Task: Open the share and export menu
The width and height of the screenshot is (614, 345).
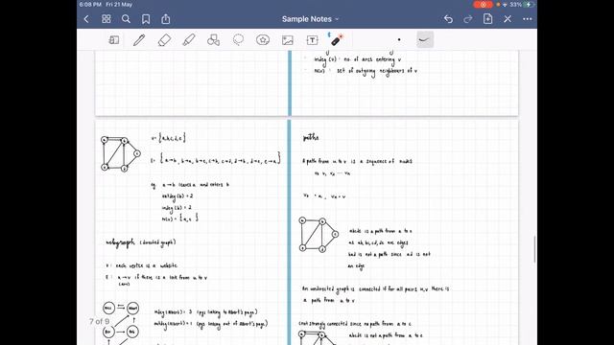Action: [166, 19]
